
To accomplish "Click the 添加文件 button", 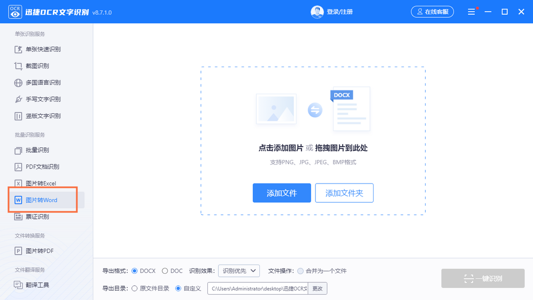I will tap(282, 193).
